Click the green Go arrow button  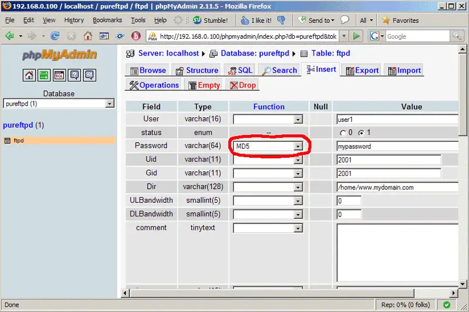[356, 36]
